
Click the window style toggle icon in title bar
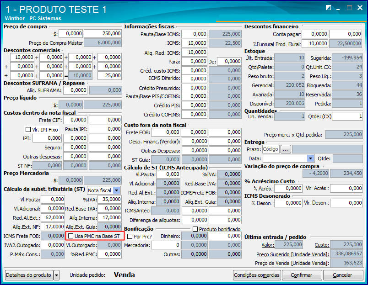pyautogui.click(x=328, y=8)
